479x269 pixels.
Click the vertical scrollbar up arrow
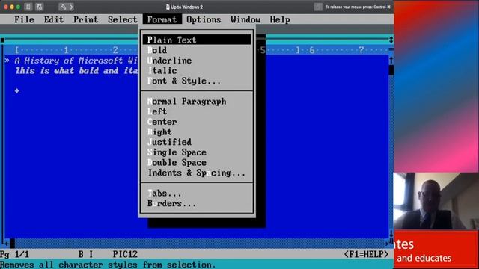click(391, 61)
